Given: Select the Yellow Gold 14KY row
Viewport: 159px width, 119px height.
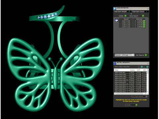Looking at the screenshot, I should point(131,76).
